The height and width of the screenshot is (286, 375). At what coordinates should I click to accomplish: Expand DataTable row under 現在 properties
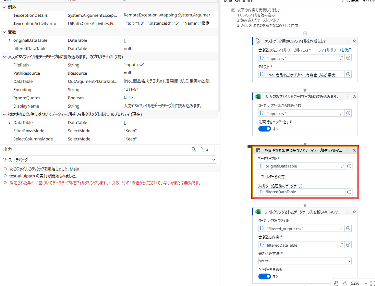click(10, 123)
